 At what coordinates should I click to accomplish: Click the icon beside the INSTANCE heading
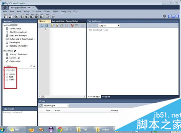[x=15, y=51]
